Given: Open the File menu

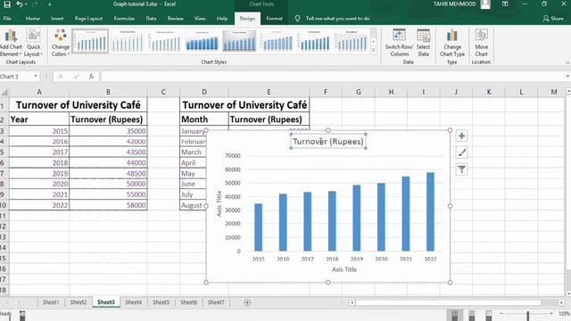Looking at the screenshot, I should click(x=7, y=18).
